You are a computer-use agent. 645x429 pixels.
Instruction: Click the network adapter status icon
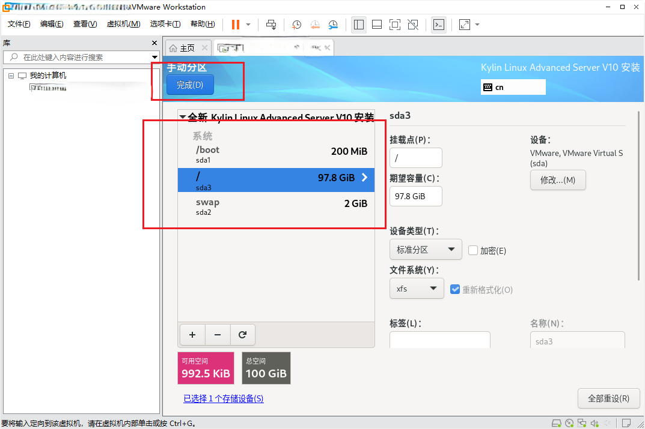(x=582, y=423)
